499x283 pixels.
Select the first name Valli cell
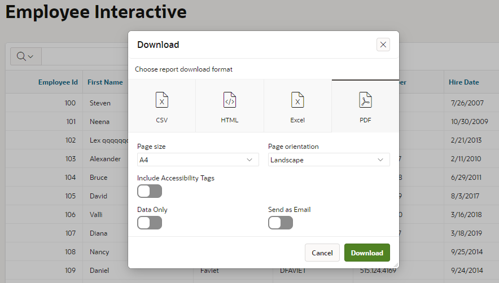tap(96, 215)
